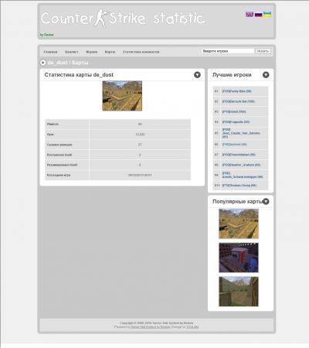Open the #4 ranked player link
This screenshot has height=348, width=309.
pos(236,122)
